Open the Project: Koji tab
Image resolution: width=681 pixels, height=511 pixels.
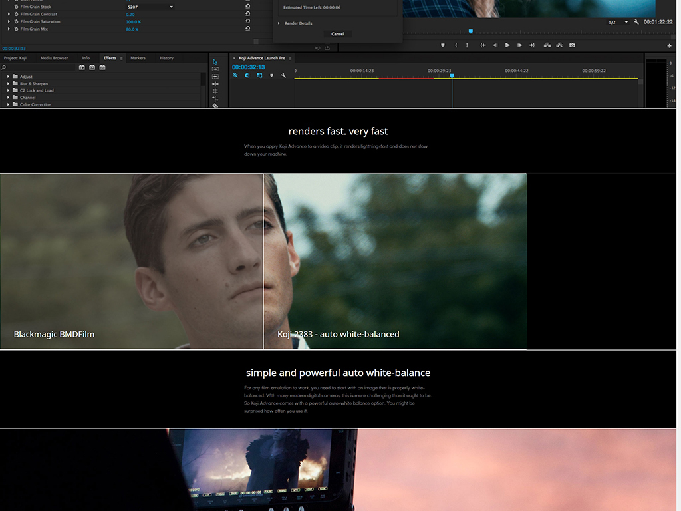[15, 58]
